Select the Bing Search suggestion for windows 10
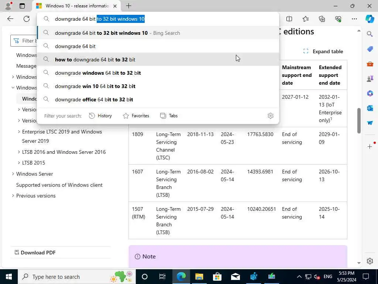The image size is (378, 284). point(158,33)
